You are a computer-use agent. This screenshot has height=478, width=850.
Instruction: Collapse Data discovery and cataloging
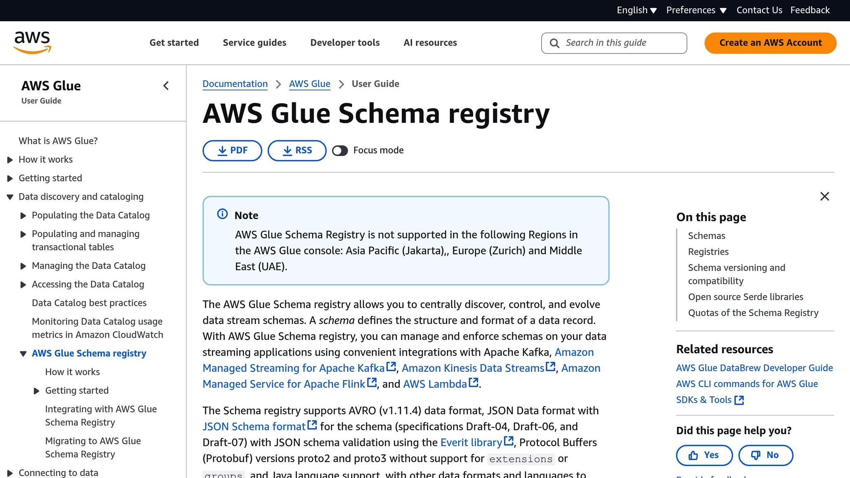coord(10,197)
